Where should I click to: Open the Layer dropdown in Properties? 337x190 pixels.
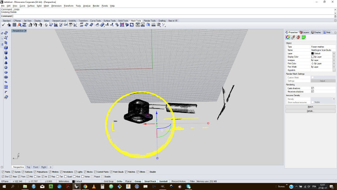(334, 54)
